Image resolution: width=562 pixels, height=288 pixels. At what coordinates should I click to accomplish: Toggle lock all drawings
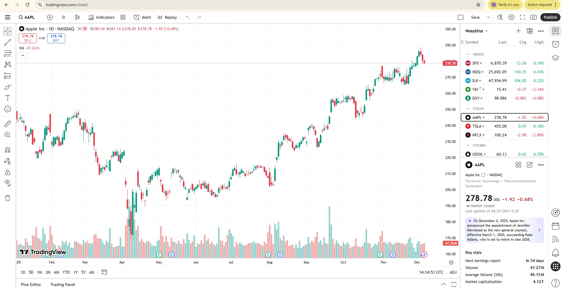8,172
